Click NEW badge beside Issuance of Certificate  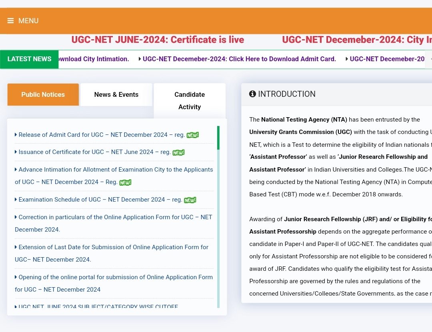[178, 152]
